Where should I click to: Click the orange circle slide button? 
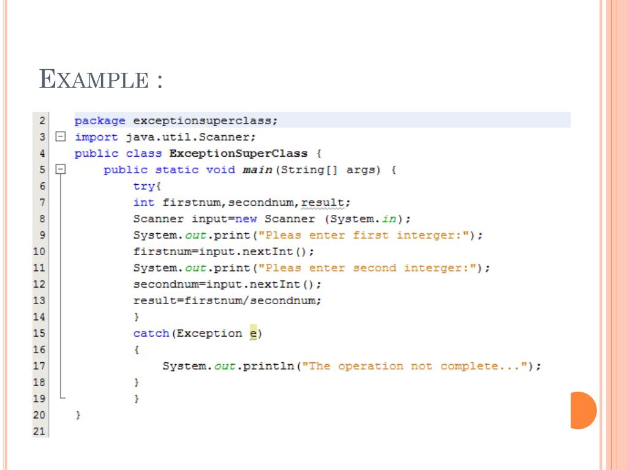tap(584, 411)
